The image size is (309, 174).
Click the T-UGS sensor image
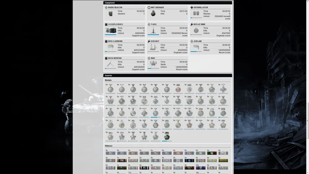point(153,31)
